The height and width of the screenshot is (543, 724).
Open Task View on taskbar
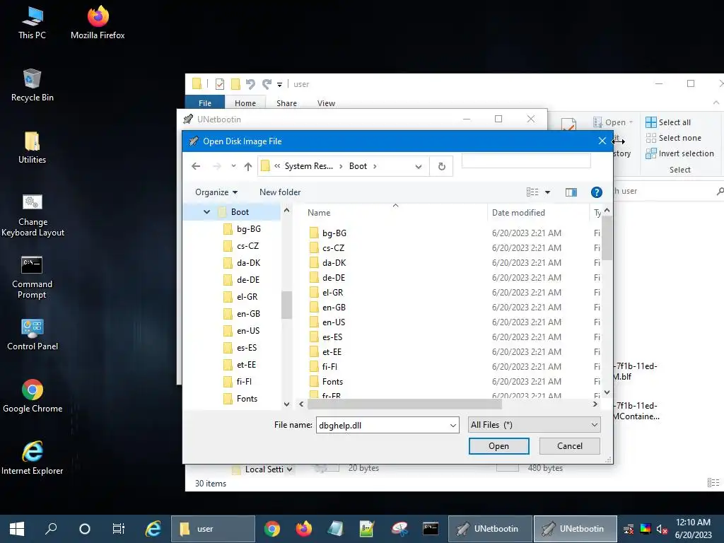point(119,529)
